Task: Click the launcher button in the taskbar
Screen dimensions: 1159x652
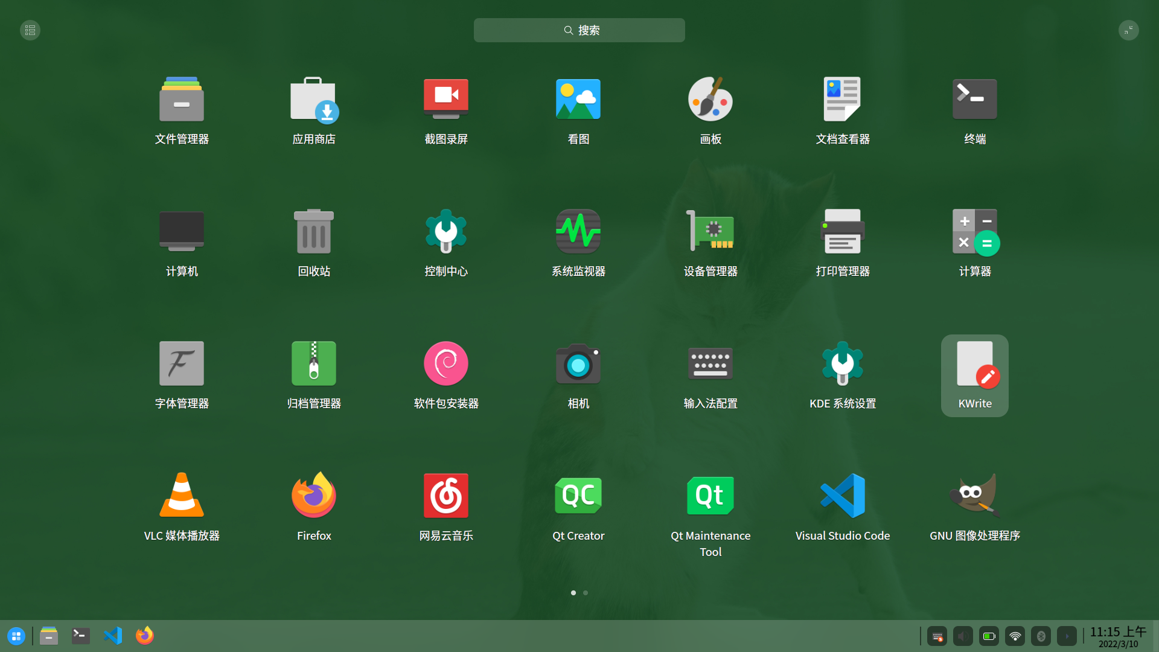Action: pyautogui.click(x=16, y=636)
